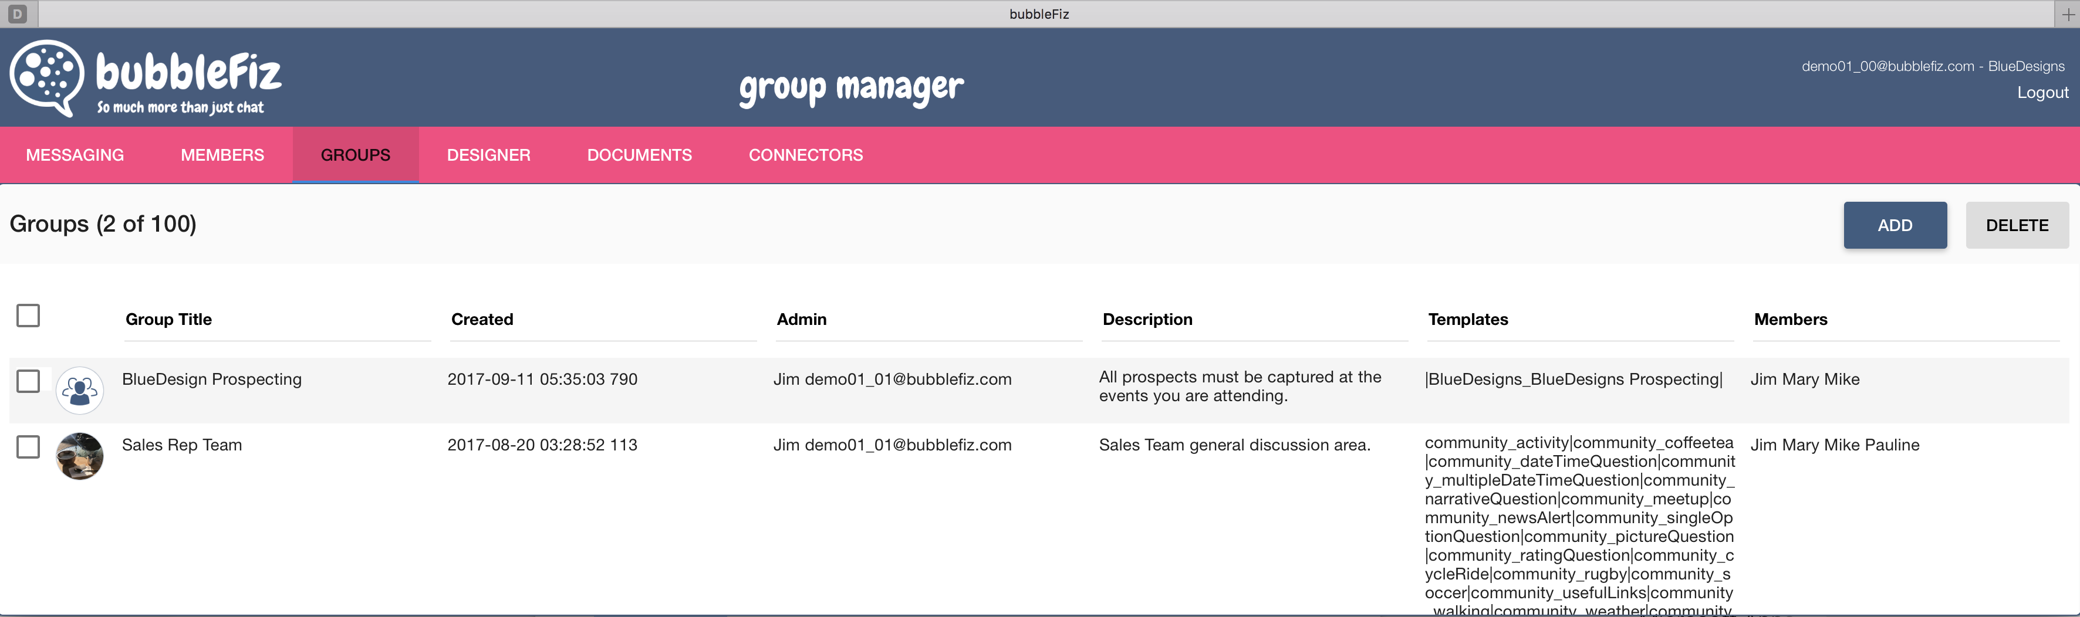Click the BlueDesigns_BlueDesigns Prospecting template cell
Image resolution: width=2080 pixels, height=617 pixels.
[1573, 379]
